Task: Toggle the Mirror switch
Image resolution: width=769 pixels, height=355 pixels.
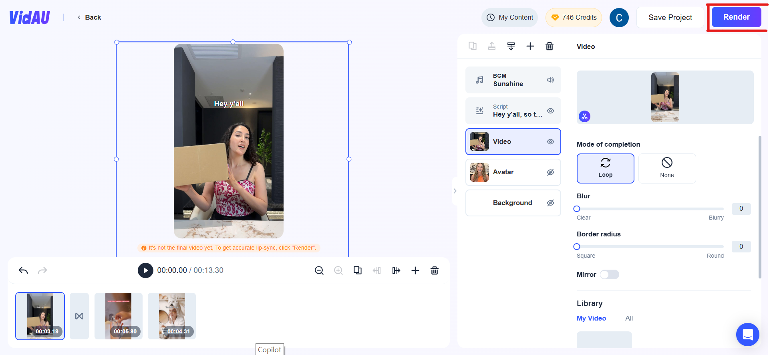Action: [609, 274]
